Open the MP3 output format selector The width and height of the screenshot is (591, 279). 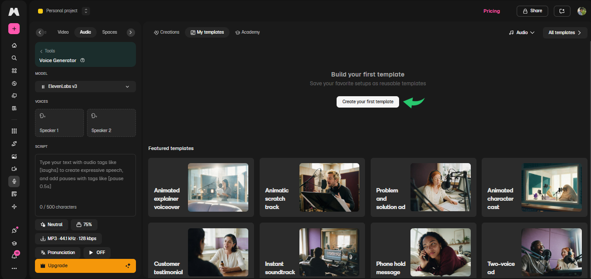coord(69,238)
